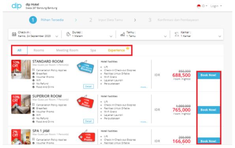Expand the Durasi nights dropdown
The image size is (235, 148).
coord(111,37)
